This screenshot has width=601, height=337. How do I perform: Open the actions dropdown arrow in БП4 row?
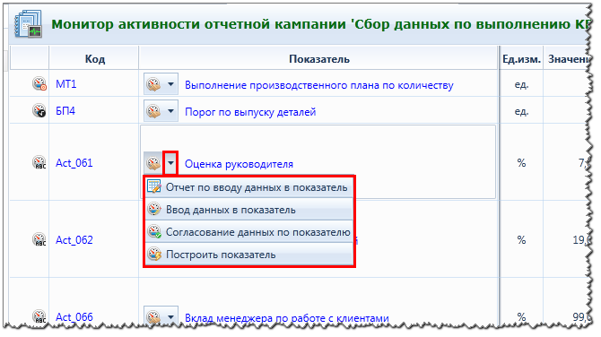pos(171,111)
